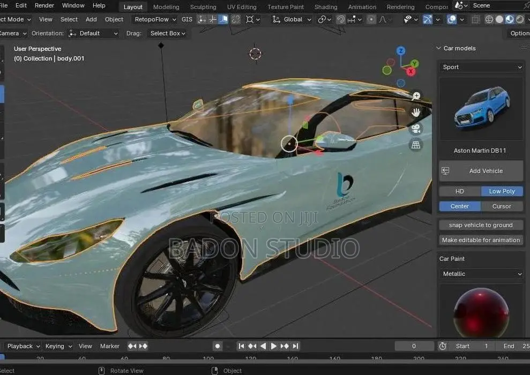The image size is (530, 375).
Task: Toggle viewport gizmos display
Action: point(428,20)
